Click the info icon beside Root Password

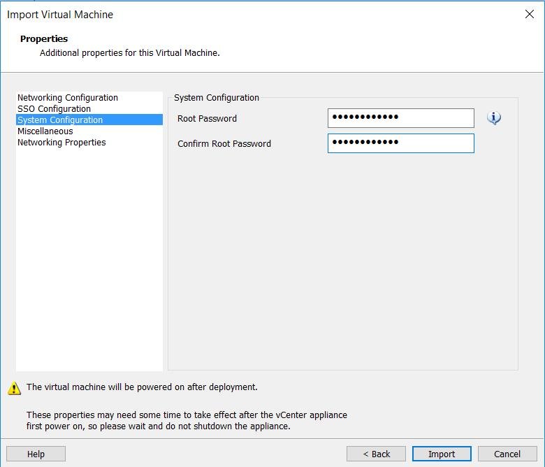click(x=493, y=118)
